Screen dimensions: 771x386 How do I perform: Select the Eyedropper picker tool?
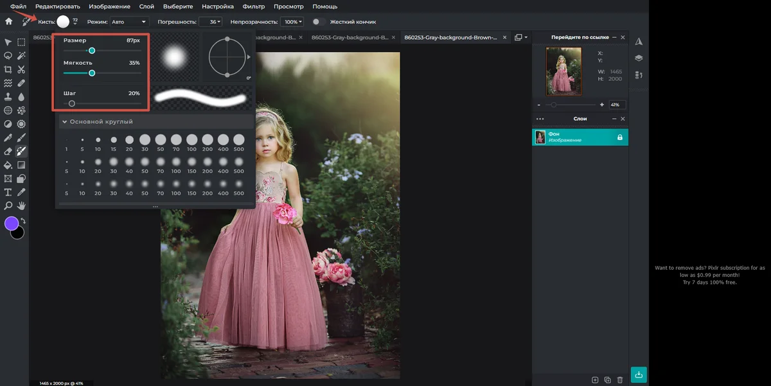pyautogui.click(x=21, y=192)
